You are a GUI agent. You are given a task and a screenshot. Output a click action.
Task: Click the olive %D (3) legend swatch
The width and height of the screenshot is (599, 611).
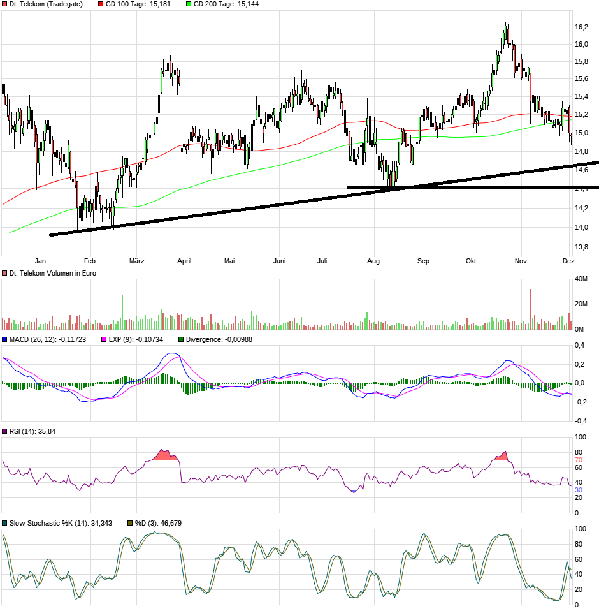(x=131, y=523)
